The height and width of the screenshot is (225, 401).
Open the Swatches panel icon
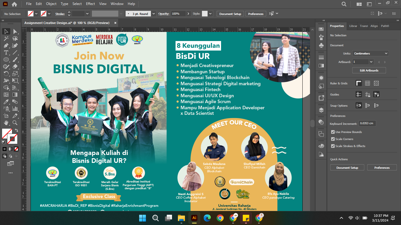[x=321, y=29]
